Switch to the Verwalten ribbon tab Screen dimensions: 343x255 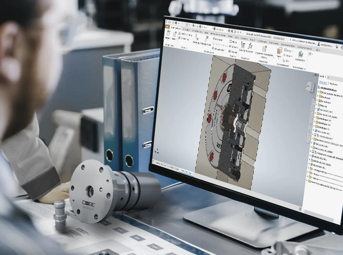244,39
